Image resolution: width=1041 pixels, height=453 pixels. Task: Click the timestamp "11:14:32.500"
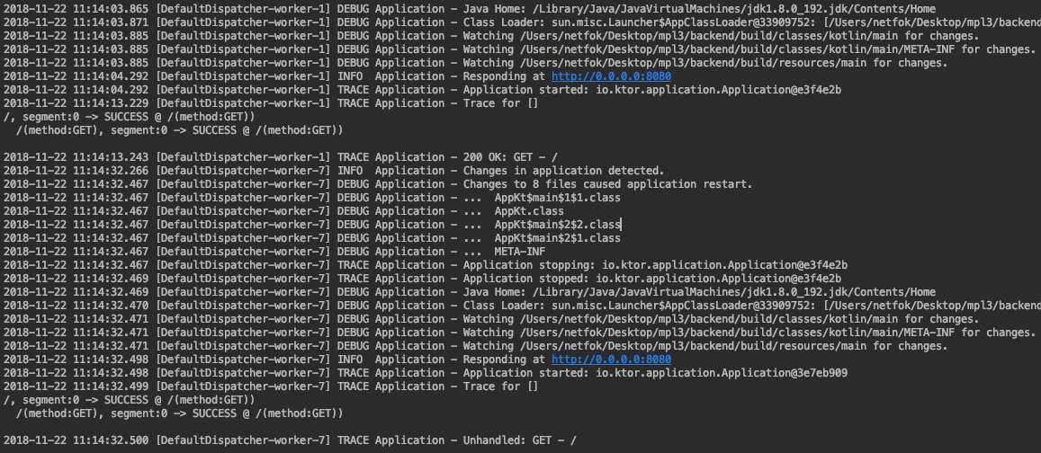[111, 440]
